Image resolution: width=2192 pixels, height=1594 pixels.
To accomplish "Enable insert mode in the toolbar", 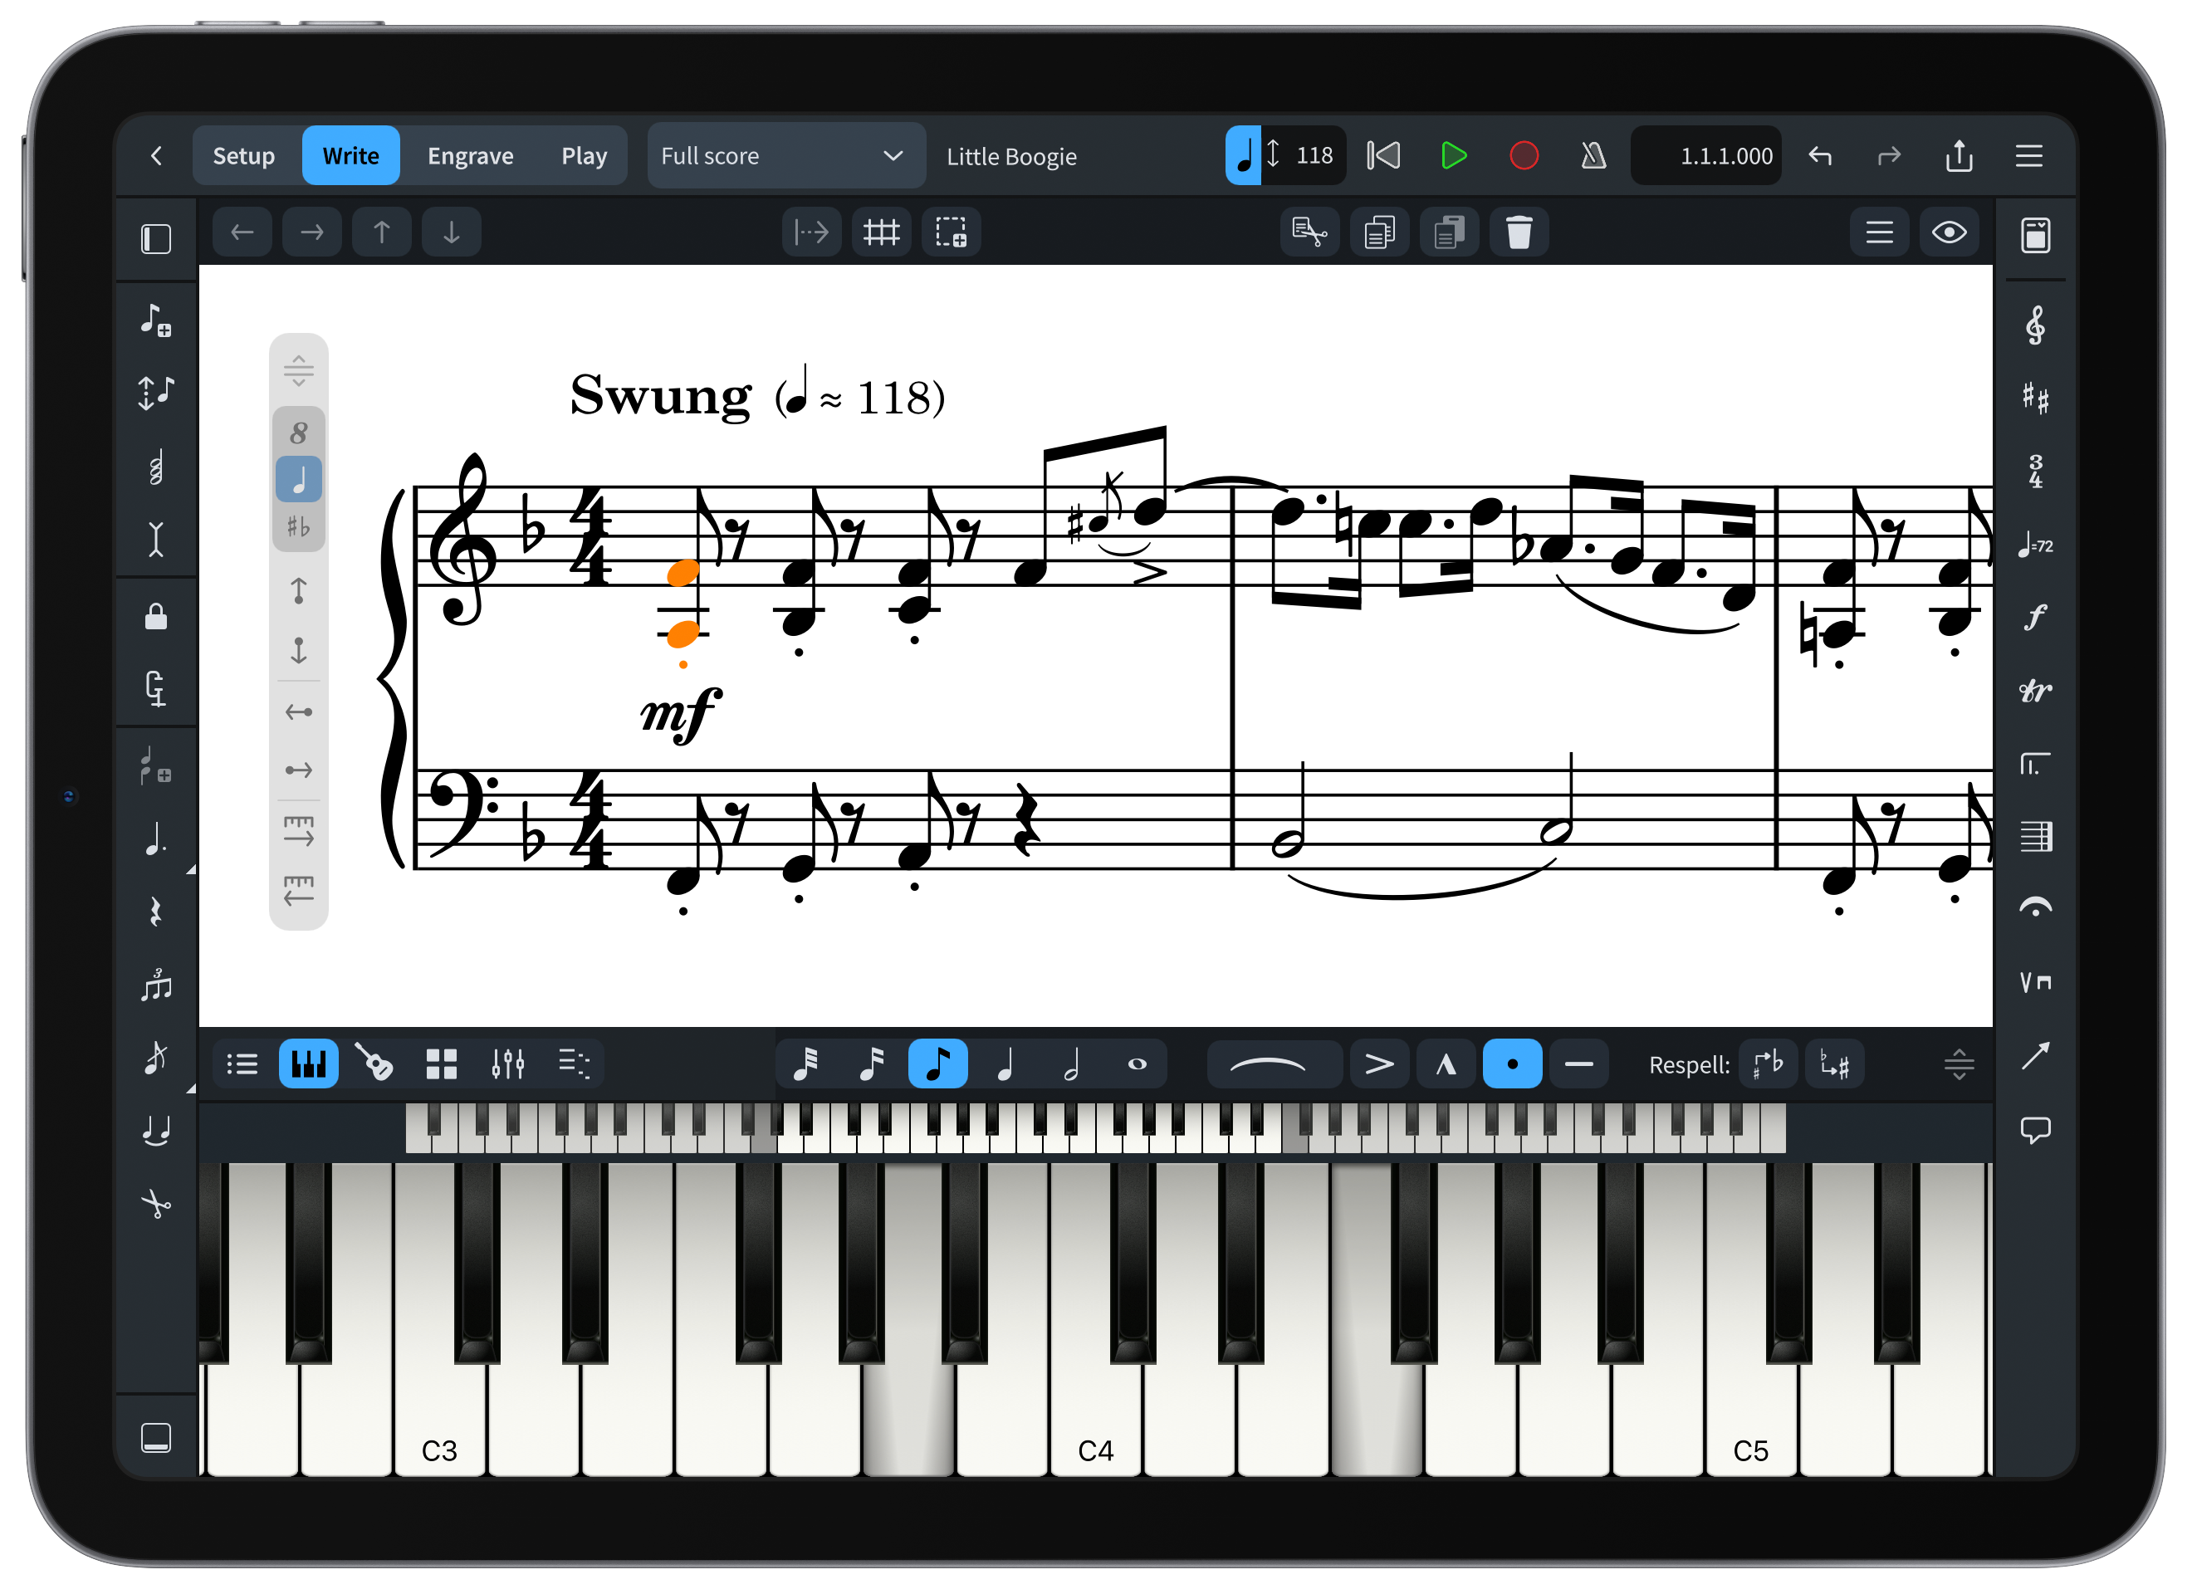I will click(x=812, y=232).
